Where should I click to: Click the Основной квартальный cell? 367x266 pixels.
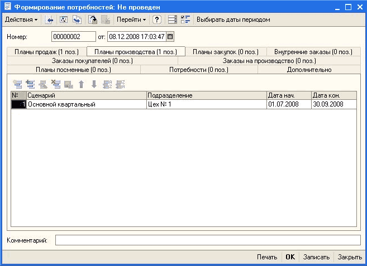pyautogui.click(x=87, y=104)
